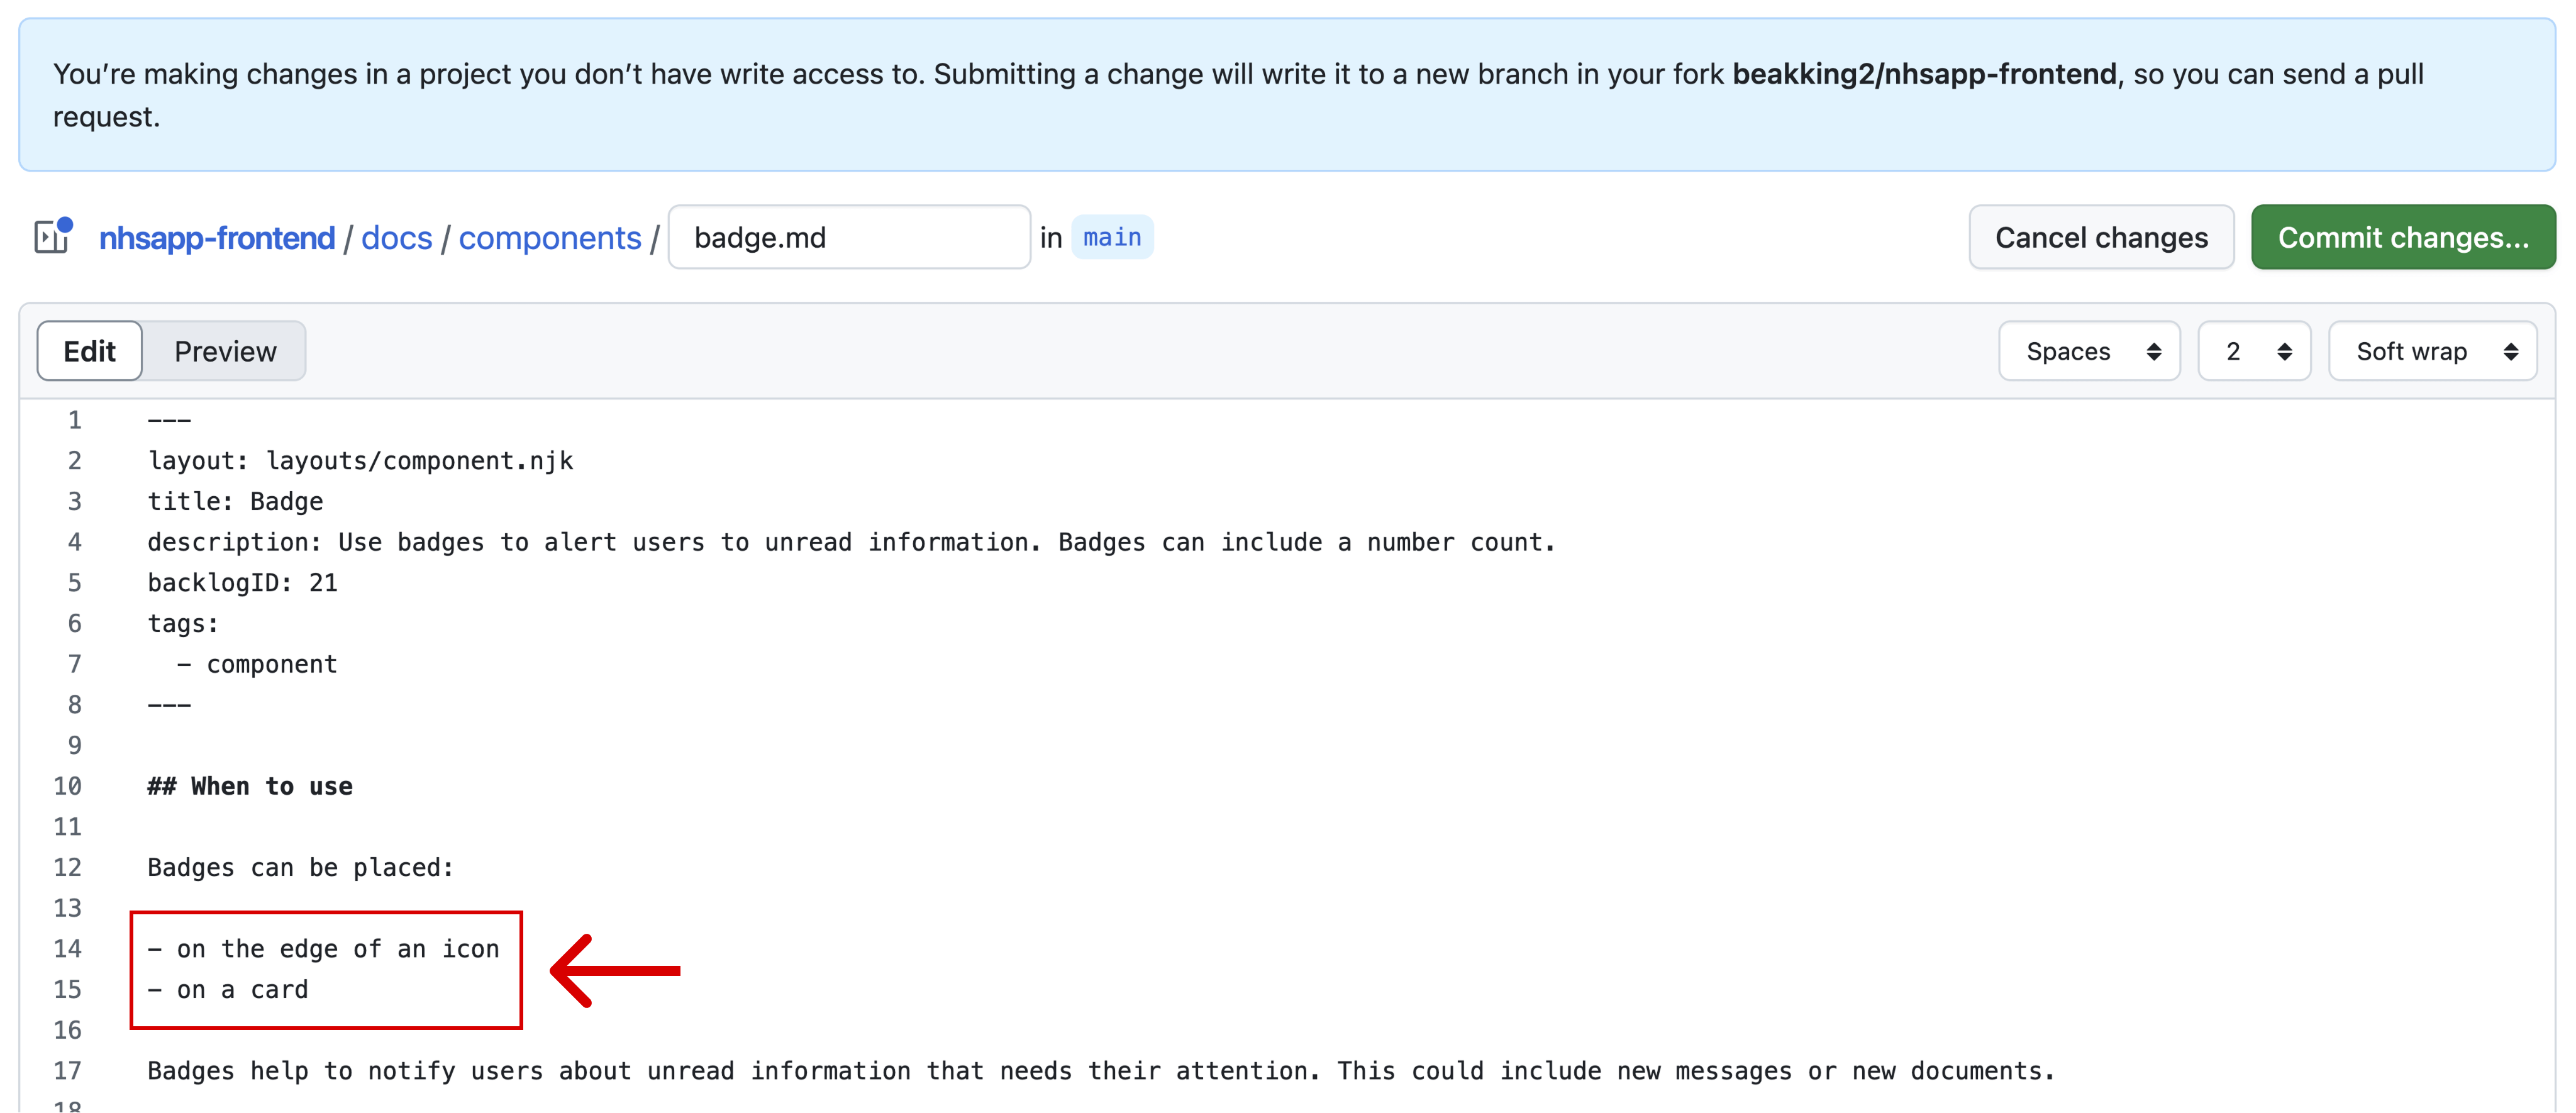
Task: Switch to the Preview tab
Action: pos(226,350)
